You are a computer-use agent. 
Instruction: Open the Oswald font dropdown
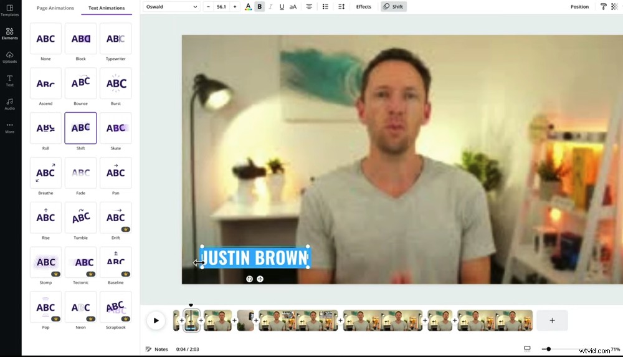point(171,7)
